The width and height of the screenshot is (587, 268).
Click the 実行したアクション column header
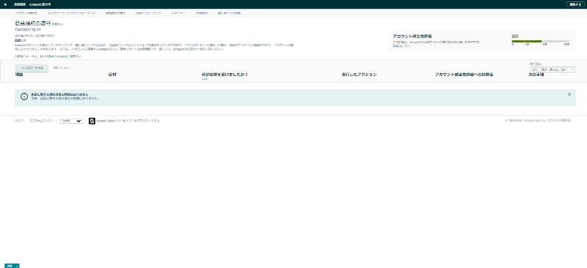coord(359,75)
